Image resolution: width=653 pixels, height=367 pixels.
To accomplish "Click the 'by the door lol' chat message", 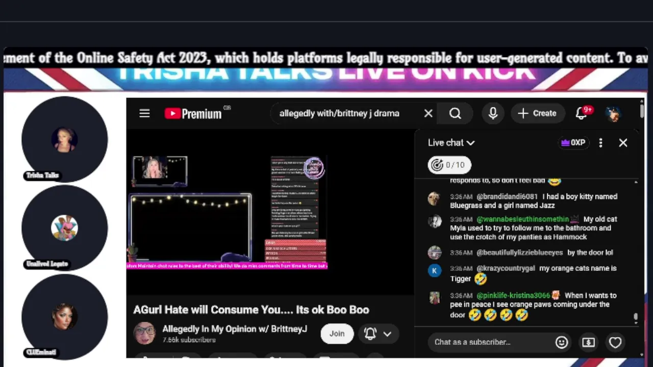I will (x=590, y=252).
